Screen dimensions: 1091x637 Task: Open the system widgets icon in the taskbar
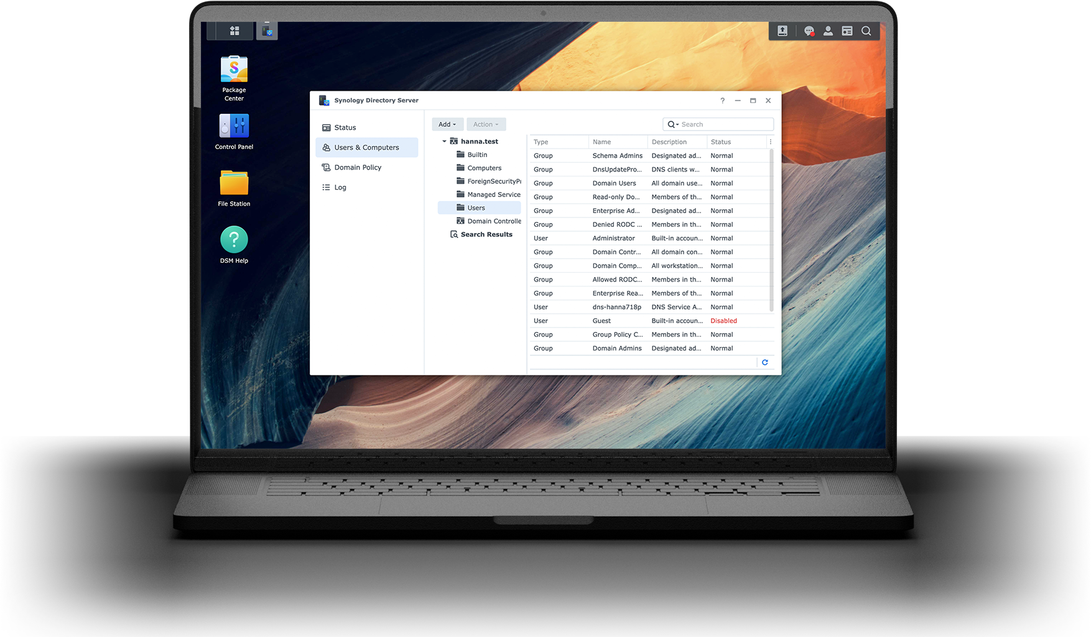pos(847,30)
